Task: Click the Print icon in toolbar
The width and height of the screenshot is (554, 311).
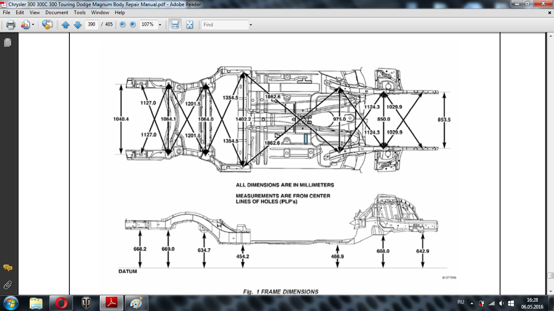Action: click(x=11, y=25)
